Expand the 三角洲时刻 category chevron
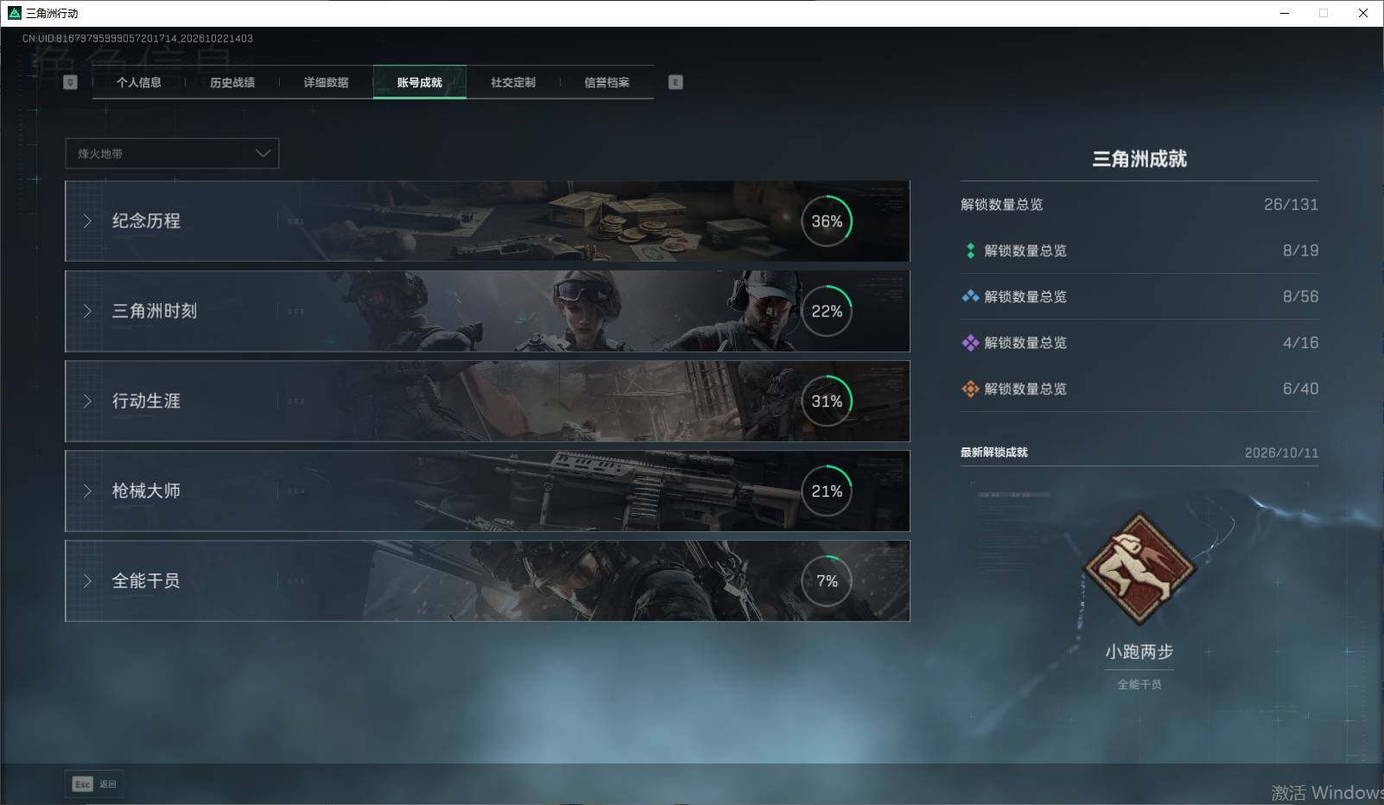This screenshot has height=805, width=1384. [87, 311]
